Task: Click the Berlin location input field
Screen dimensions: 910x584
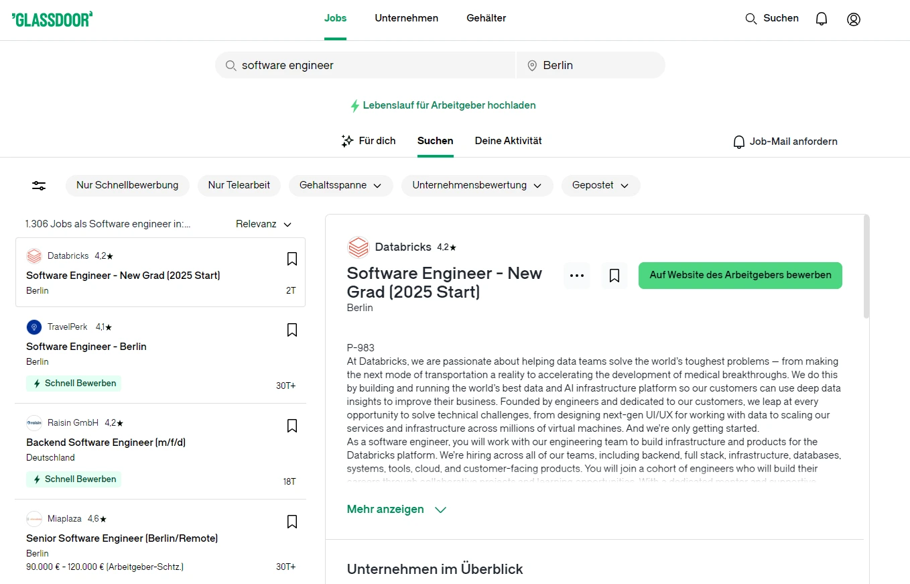Action: 590,65
